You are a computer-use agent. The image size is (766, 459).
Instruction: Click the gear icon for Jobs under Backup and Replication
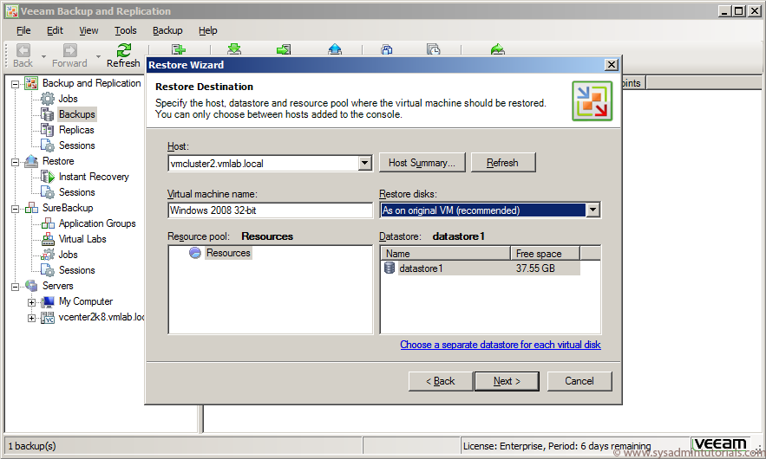coord(48,99)
